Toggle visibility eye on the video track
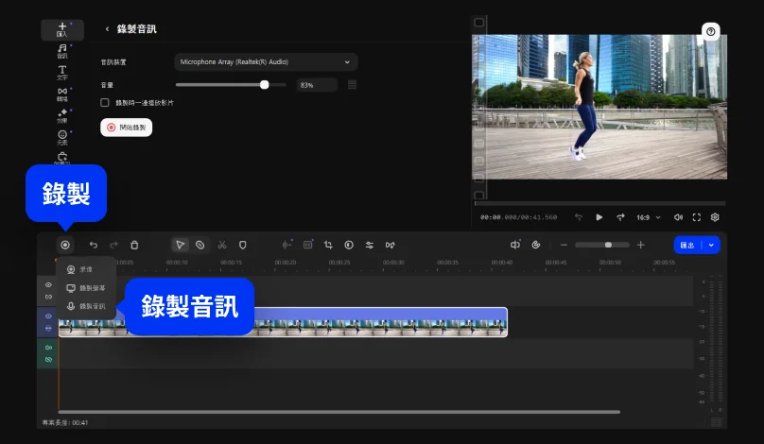764x444 pixels. click(x=48, y=316)
